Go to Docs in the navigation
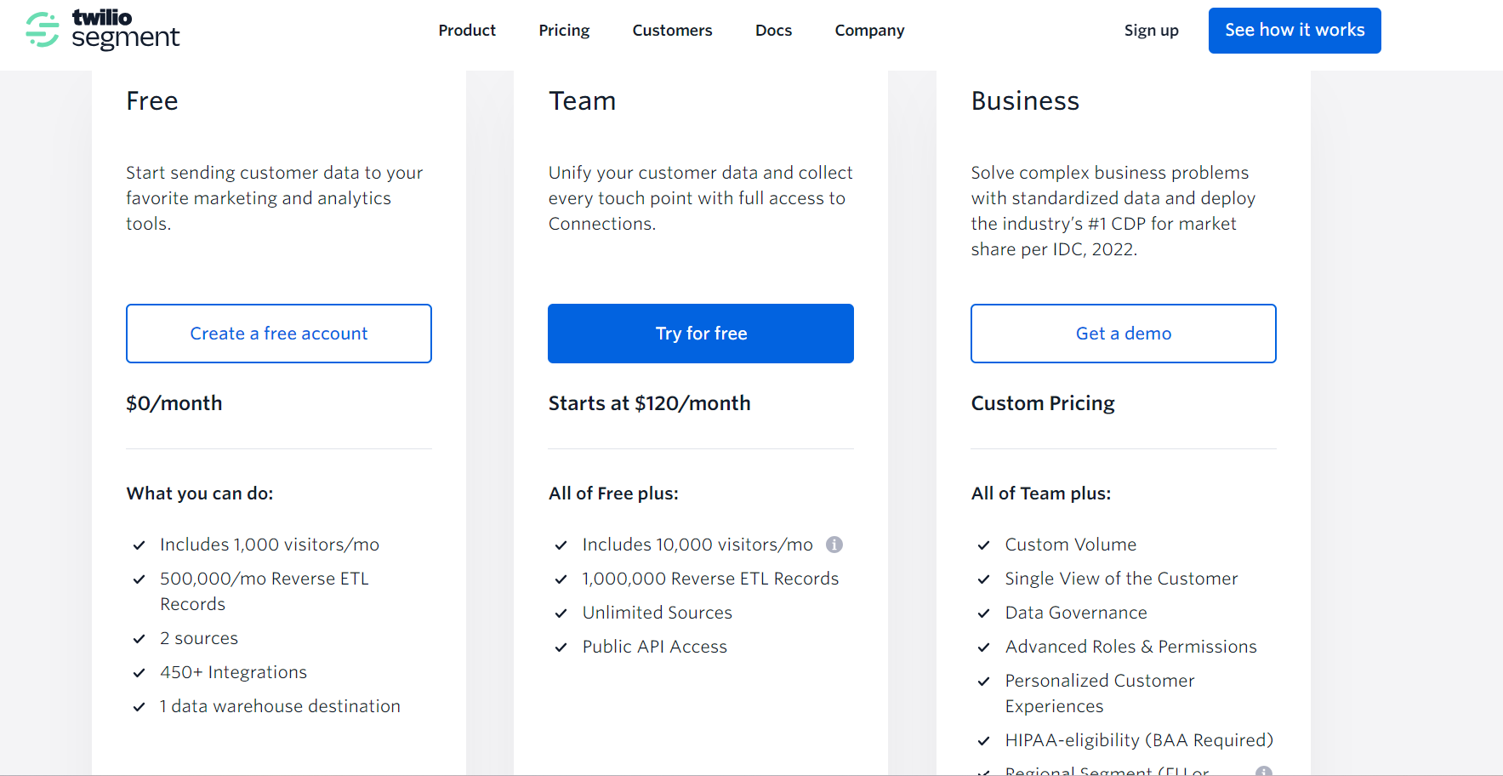 pos(773,31)
